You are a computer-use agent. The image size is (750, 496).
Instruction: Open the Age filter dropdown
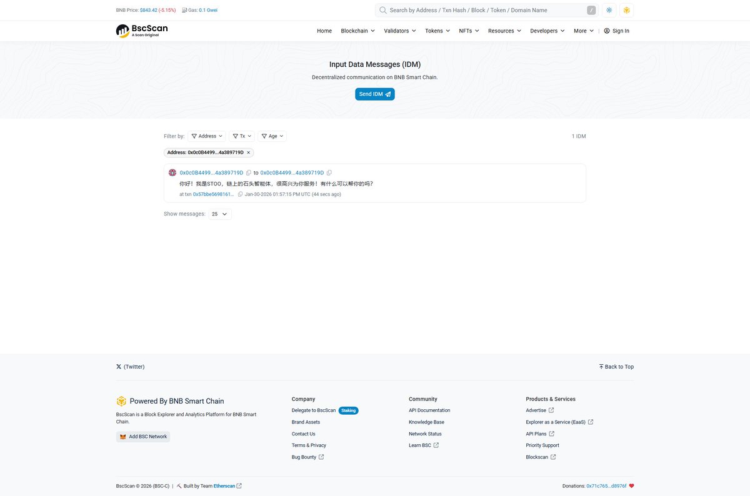click(x=272, y=136)
